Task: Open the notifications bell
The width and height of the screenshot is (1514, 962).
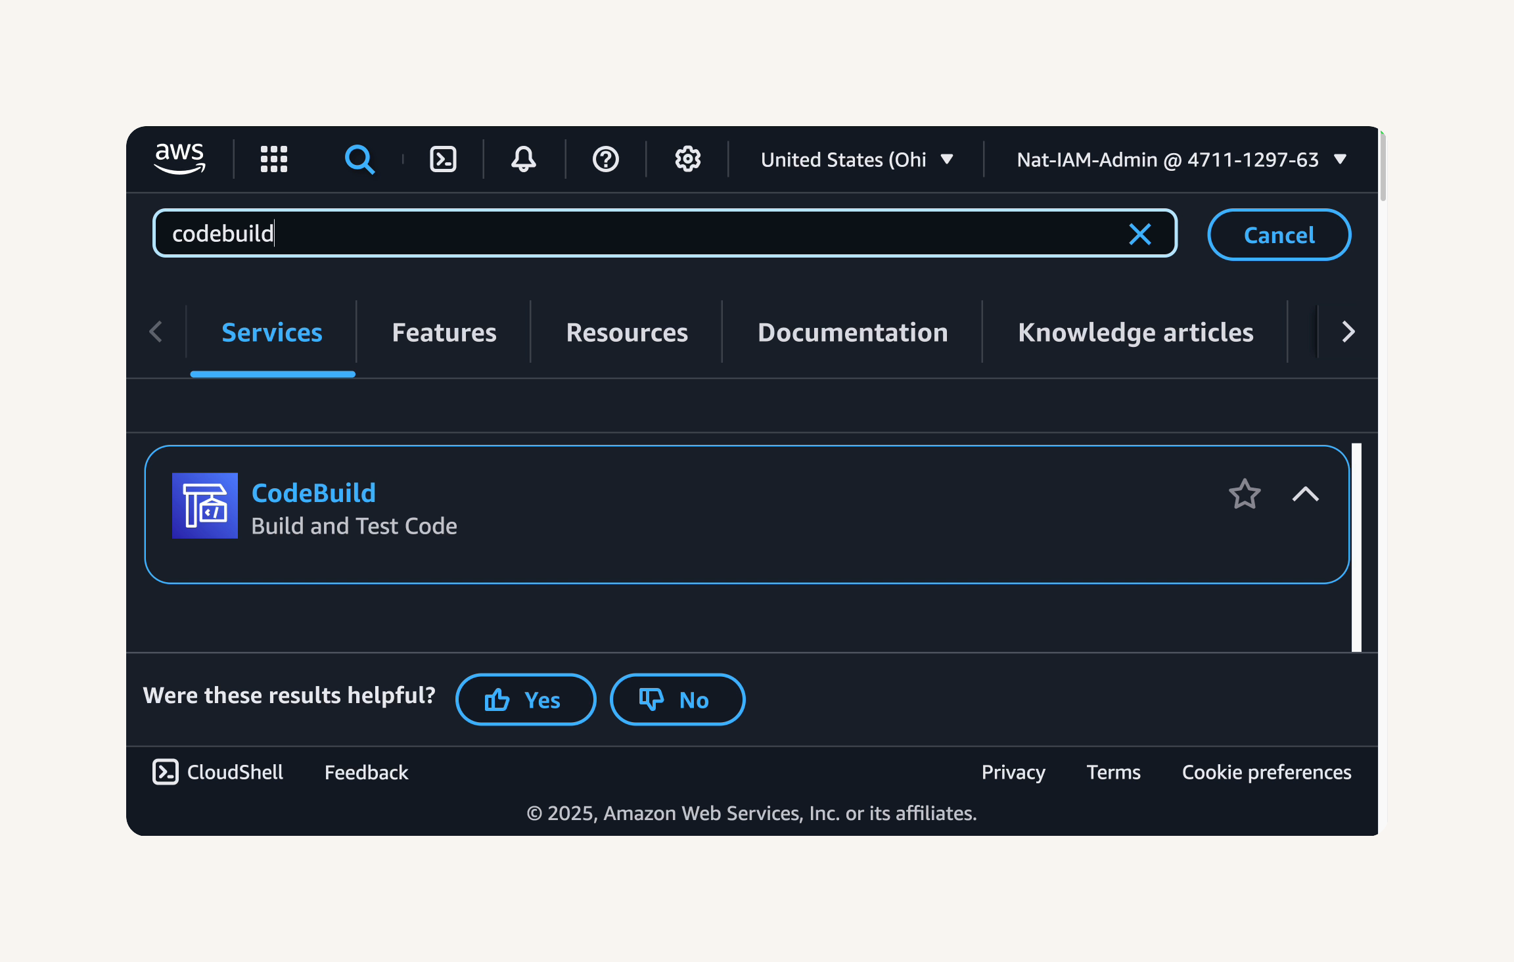Action: (x=524, y=159)
